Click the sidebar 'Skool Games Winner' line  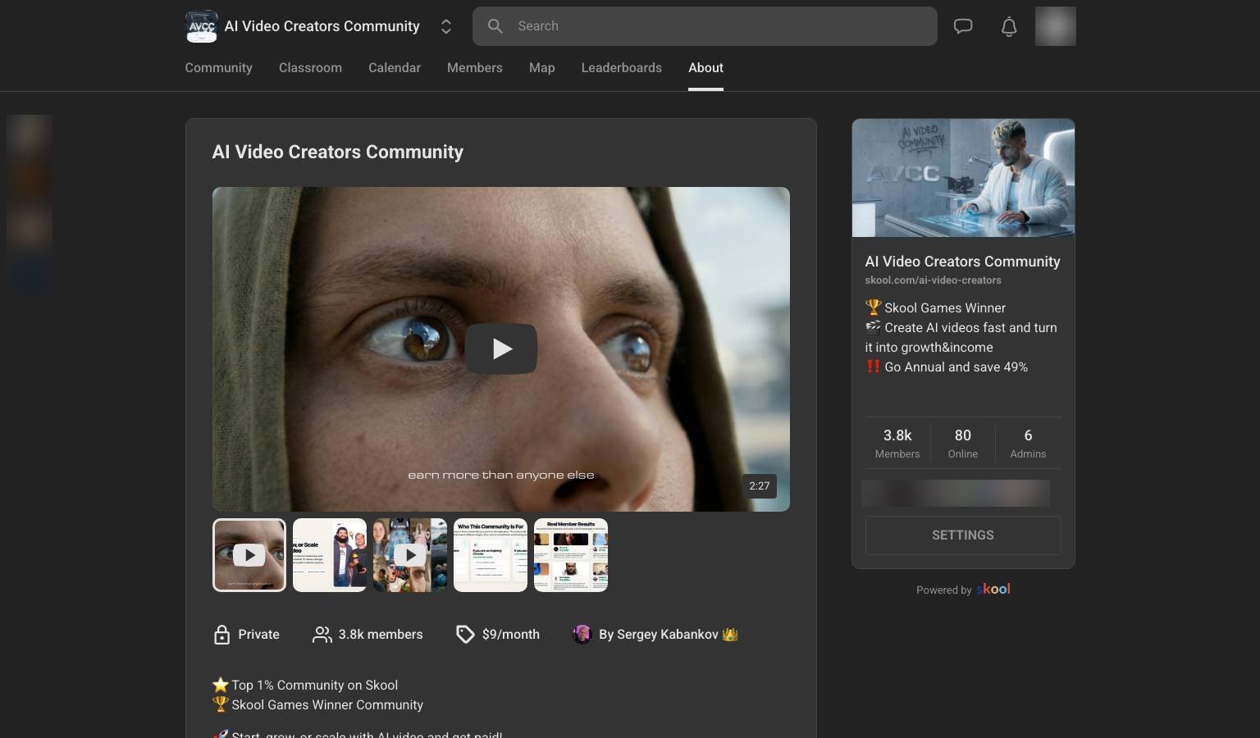point(945,308)
